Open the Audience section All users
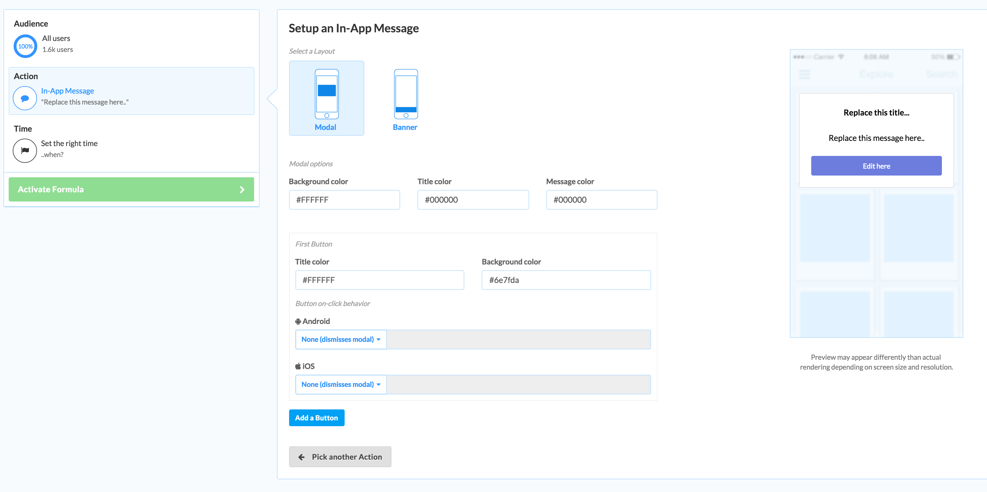This screenshot has height=492, width=987. point(56,38)
